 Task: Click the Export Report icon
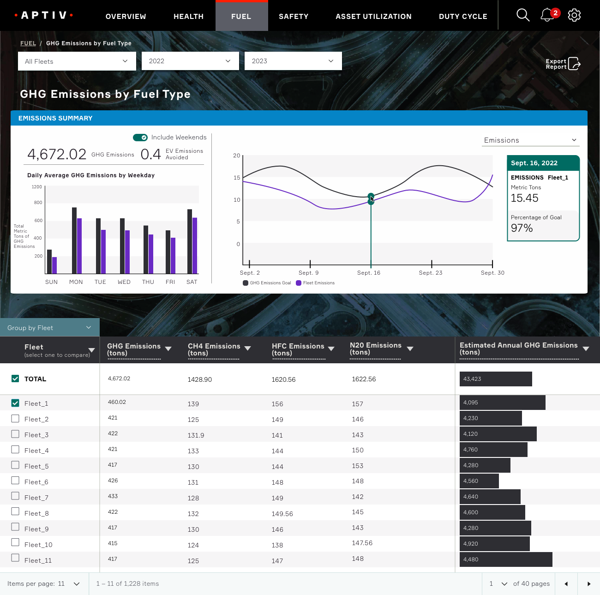(x=574, y=64)
